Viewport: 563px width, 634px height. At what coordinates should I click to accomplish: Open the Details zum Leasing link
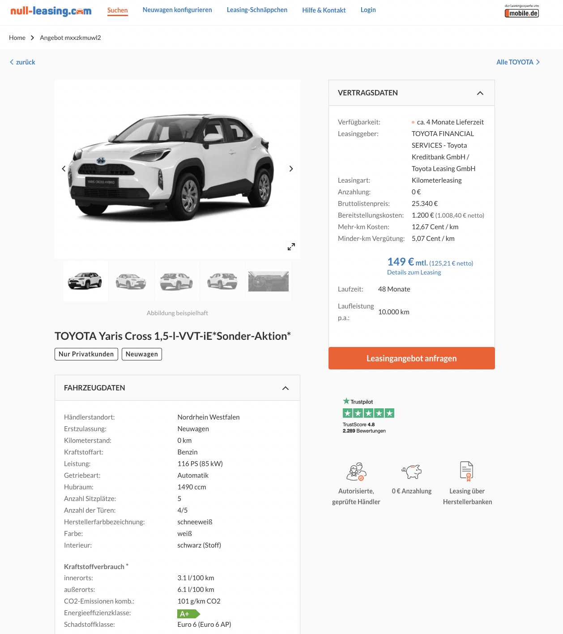(414, 272)
